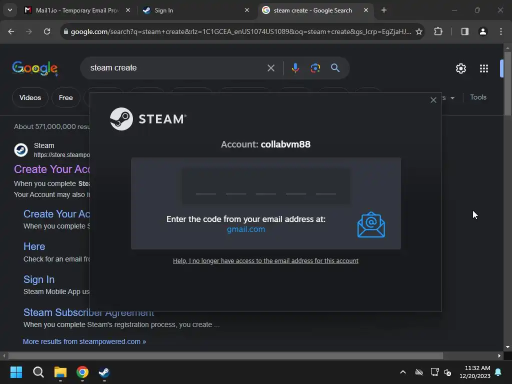Screen dimensions: 512x384
Task: Open the tab search dropdown arrow
Action: (x=10, y=10)
